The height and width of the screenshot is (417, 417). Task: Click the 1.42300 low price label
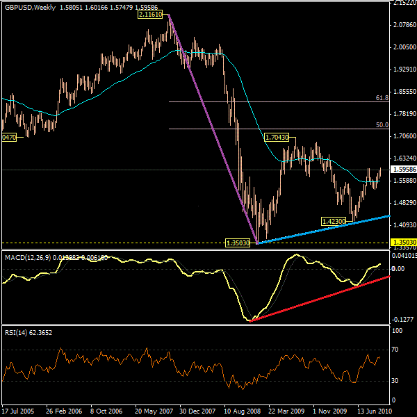click(334, 221)
